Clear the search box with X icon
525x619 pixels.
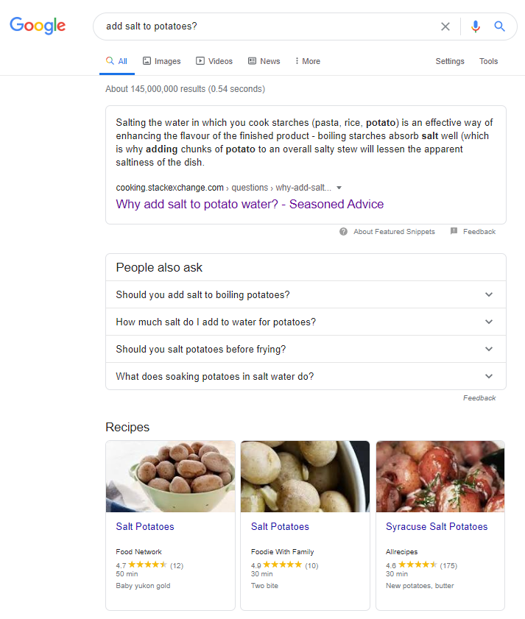445,26
